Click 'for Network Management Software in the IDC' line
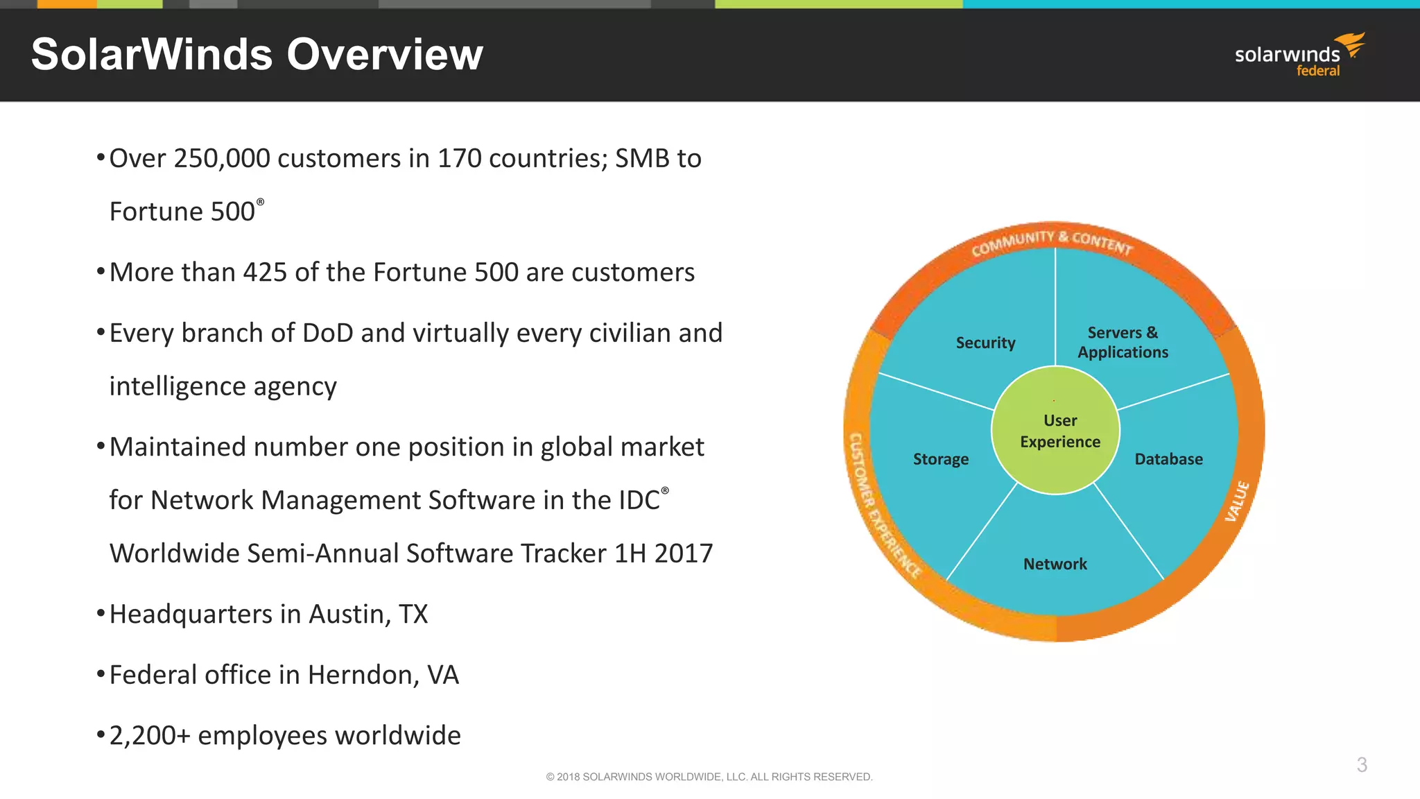 (x=389, y=499)
